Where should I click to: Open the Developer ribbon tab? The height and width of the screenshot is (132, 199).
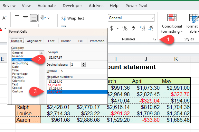(72, 5)
